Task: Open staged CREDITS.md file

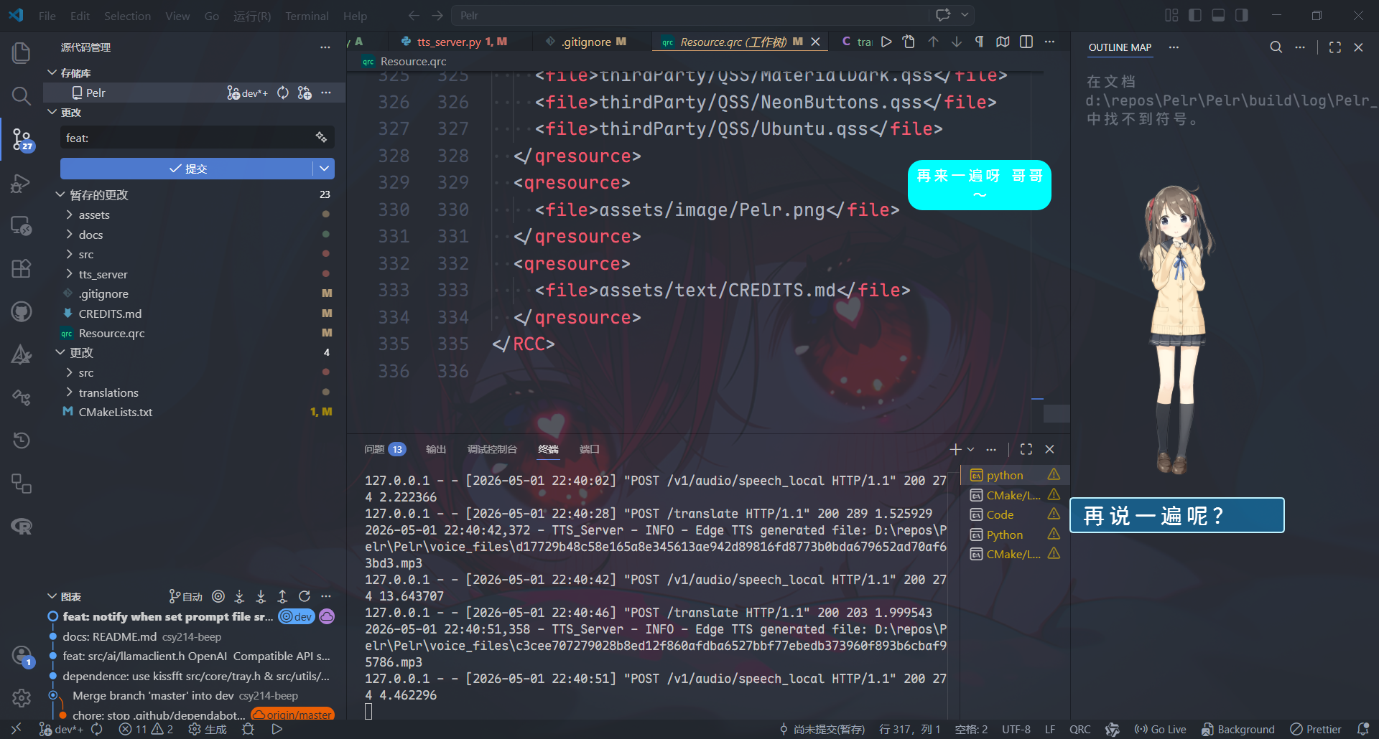Action: [x=110, y=314]
